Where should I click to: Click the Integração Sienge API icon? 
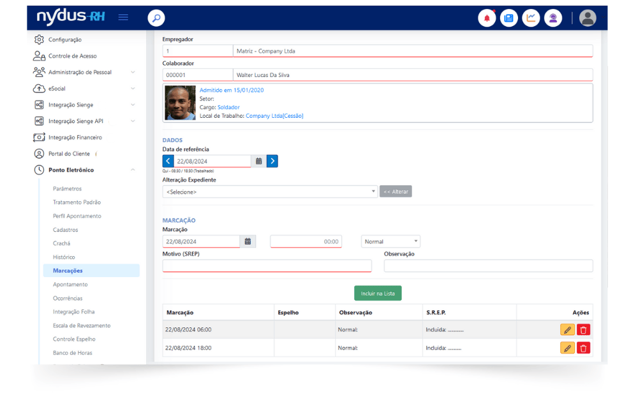pyautogui.click(x=39, y=121)
